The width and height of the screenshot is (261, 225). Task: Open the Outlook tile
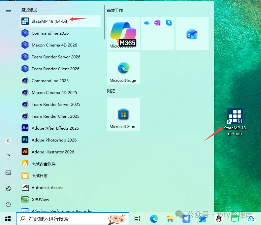tap(192, 34)
